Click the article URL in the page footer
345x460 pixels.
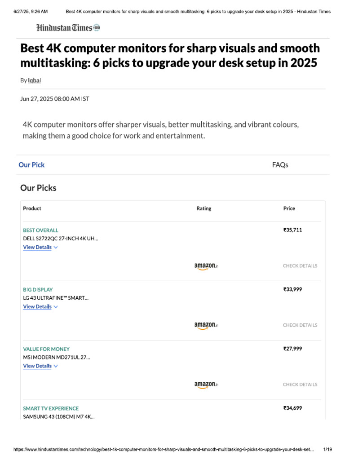pos(164,449)
